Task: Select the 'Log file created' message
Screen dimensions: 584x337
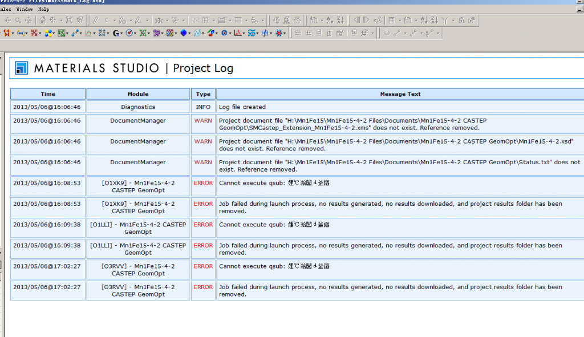Action: tap(242, 107)
